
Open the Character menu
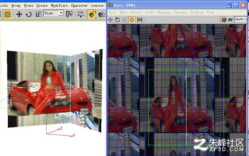point(79,5)
